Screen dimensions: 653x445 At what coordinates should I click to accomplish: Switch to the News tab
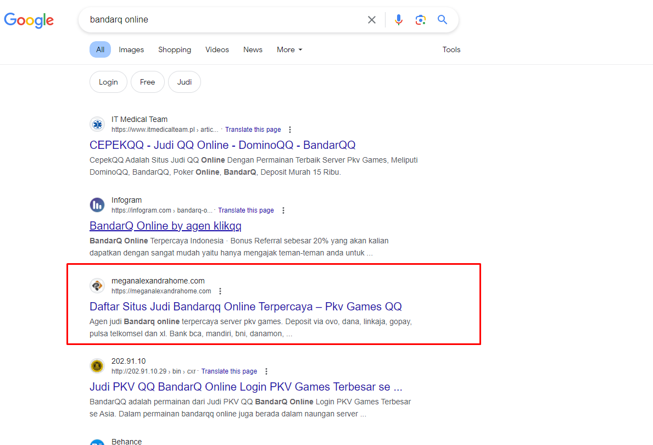(253, 49)
